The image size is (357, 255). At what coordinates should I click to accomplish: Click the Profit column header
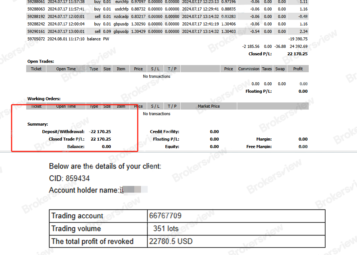point(297,68)
